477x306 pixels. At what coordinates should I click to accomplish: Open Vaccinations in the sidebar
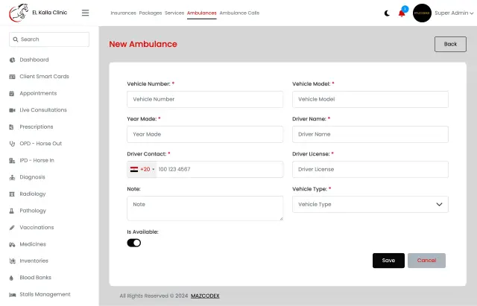(x=37, y=227)
